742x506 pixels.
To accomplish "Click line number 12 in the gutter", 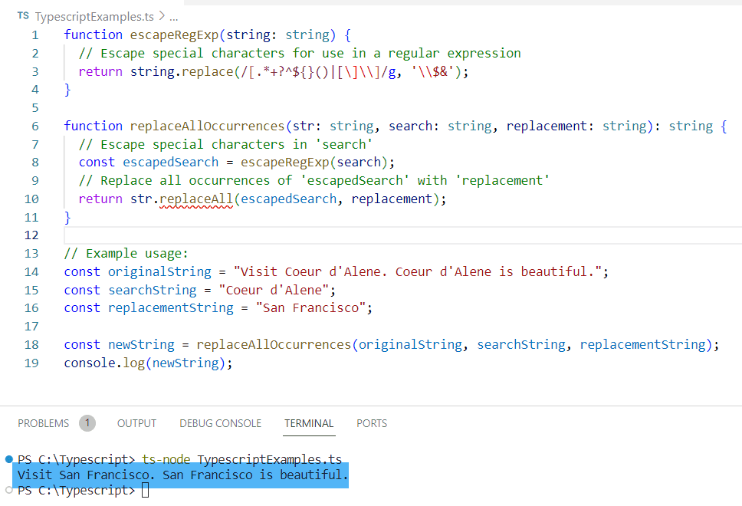I will [31, 235].
